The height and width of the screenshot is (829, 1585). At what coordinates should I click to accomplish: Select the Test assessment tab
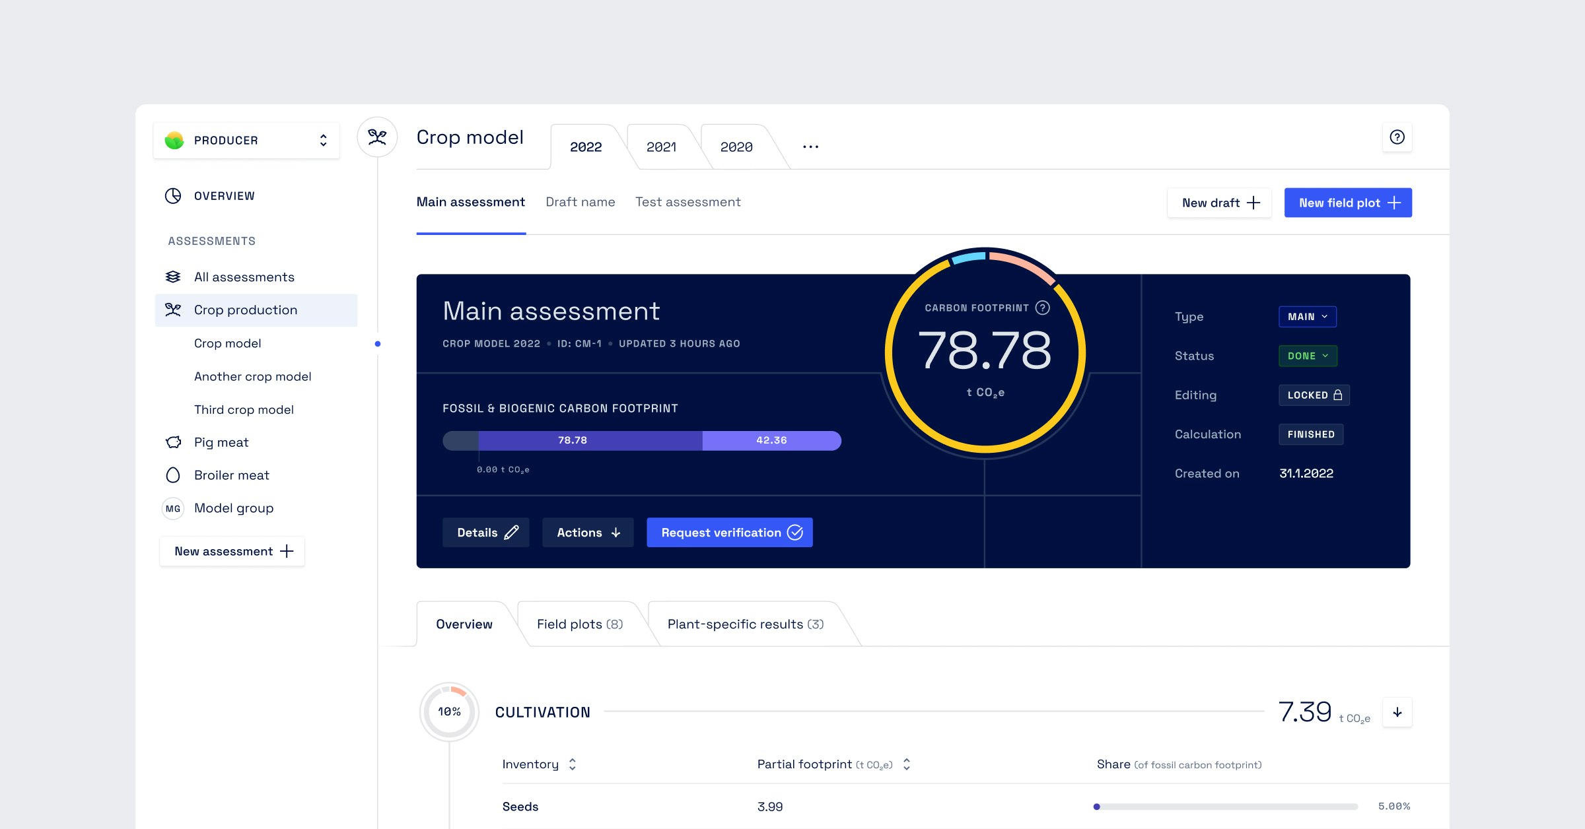[688, 202]
